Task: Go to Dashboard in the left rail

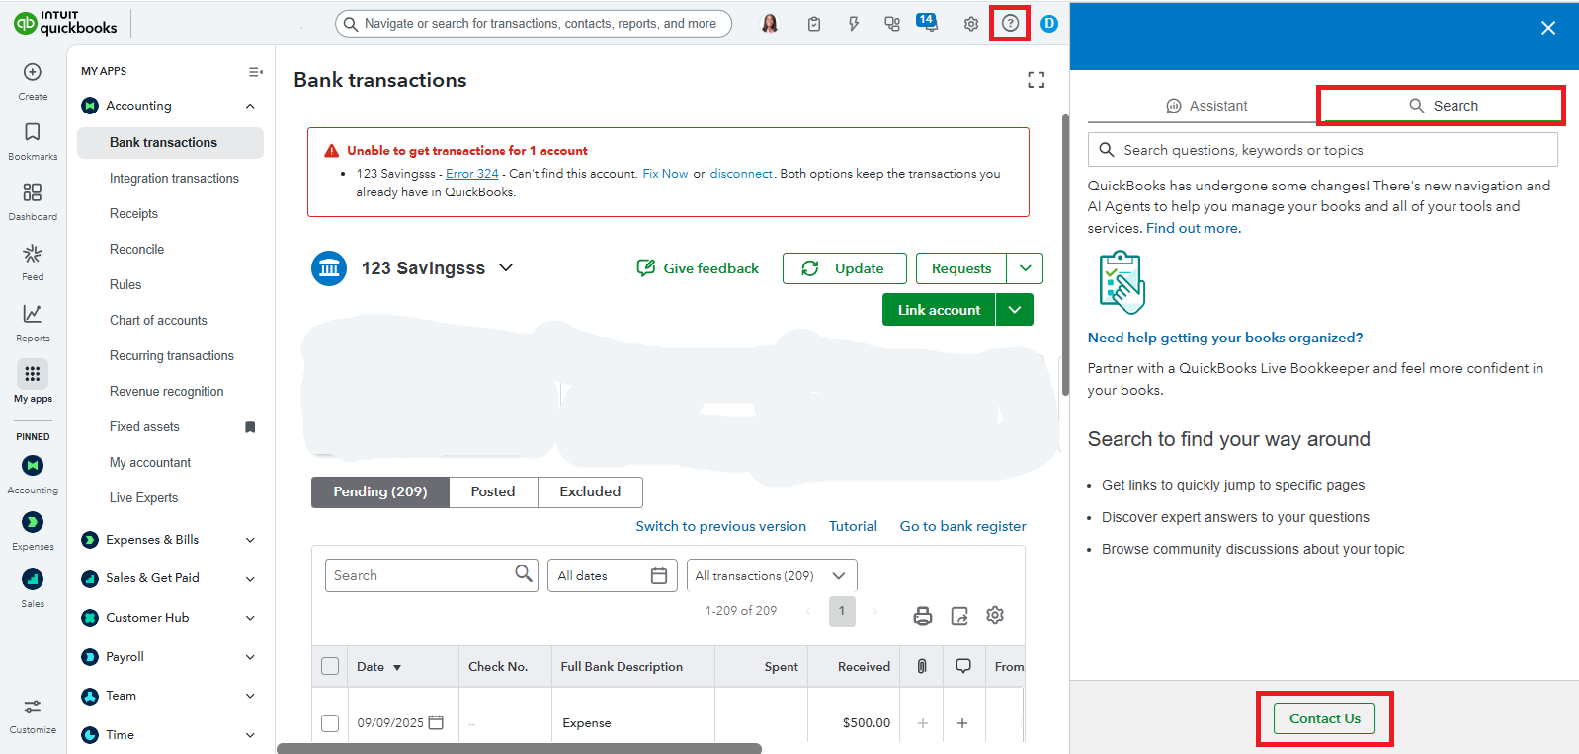Action: (x=33, y=192)
